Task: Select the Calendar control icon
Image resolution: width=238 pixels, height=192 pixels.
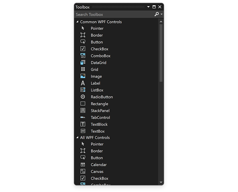Action: (x=83, y=164)
